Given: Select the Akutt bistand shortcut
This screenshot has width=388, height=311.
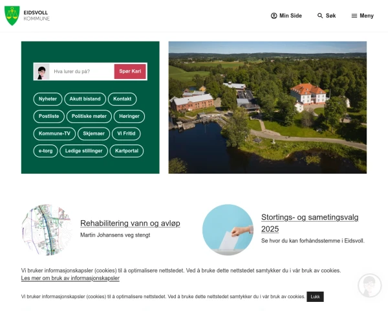Looking at the screenshot, I should pos(85,99).
